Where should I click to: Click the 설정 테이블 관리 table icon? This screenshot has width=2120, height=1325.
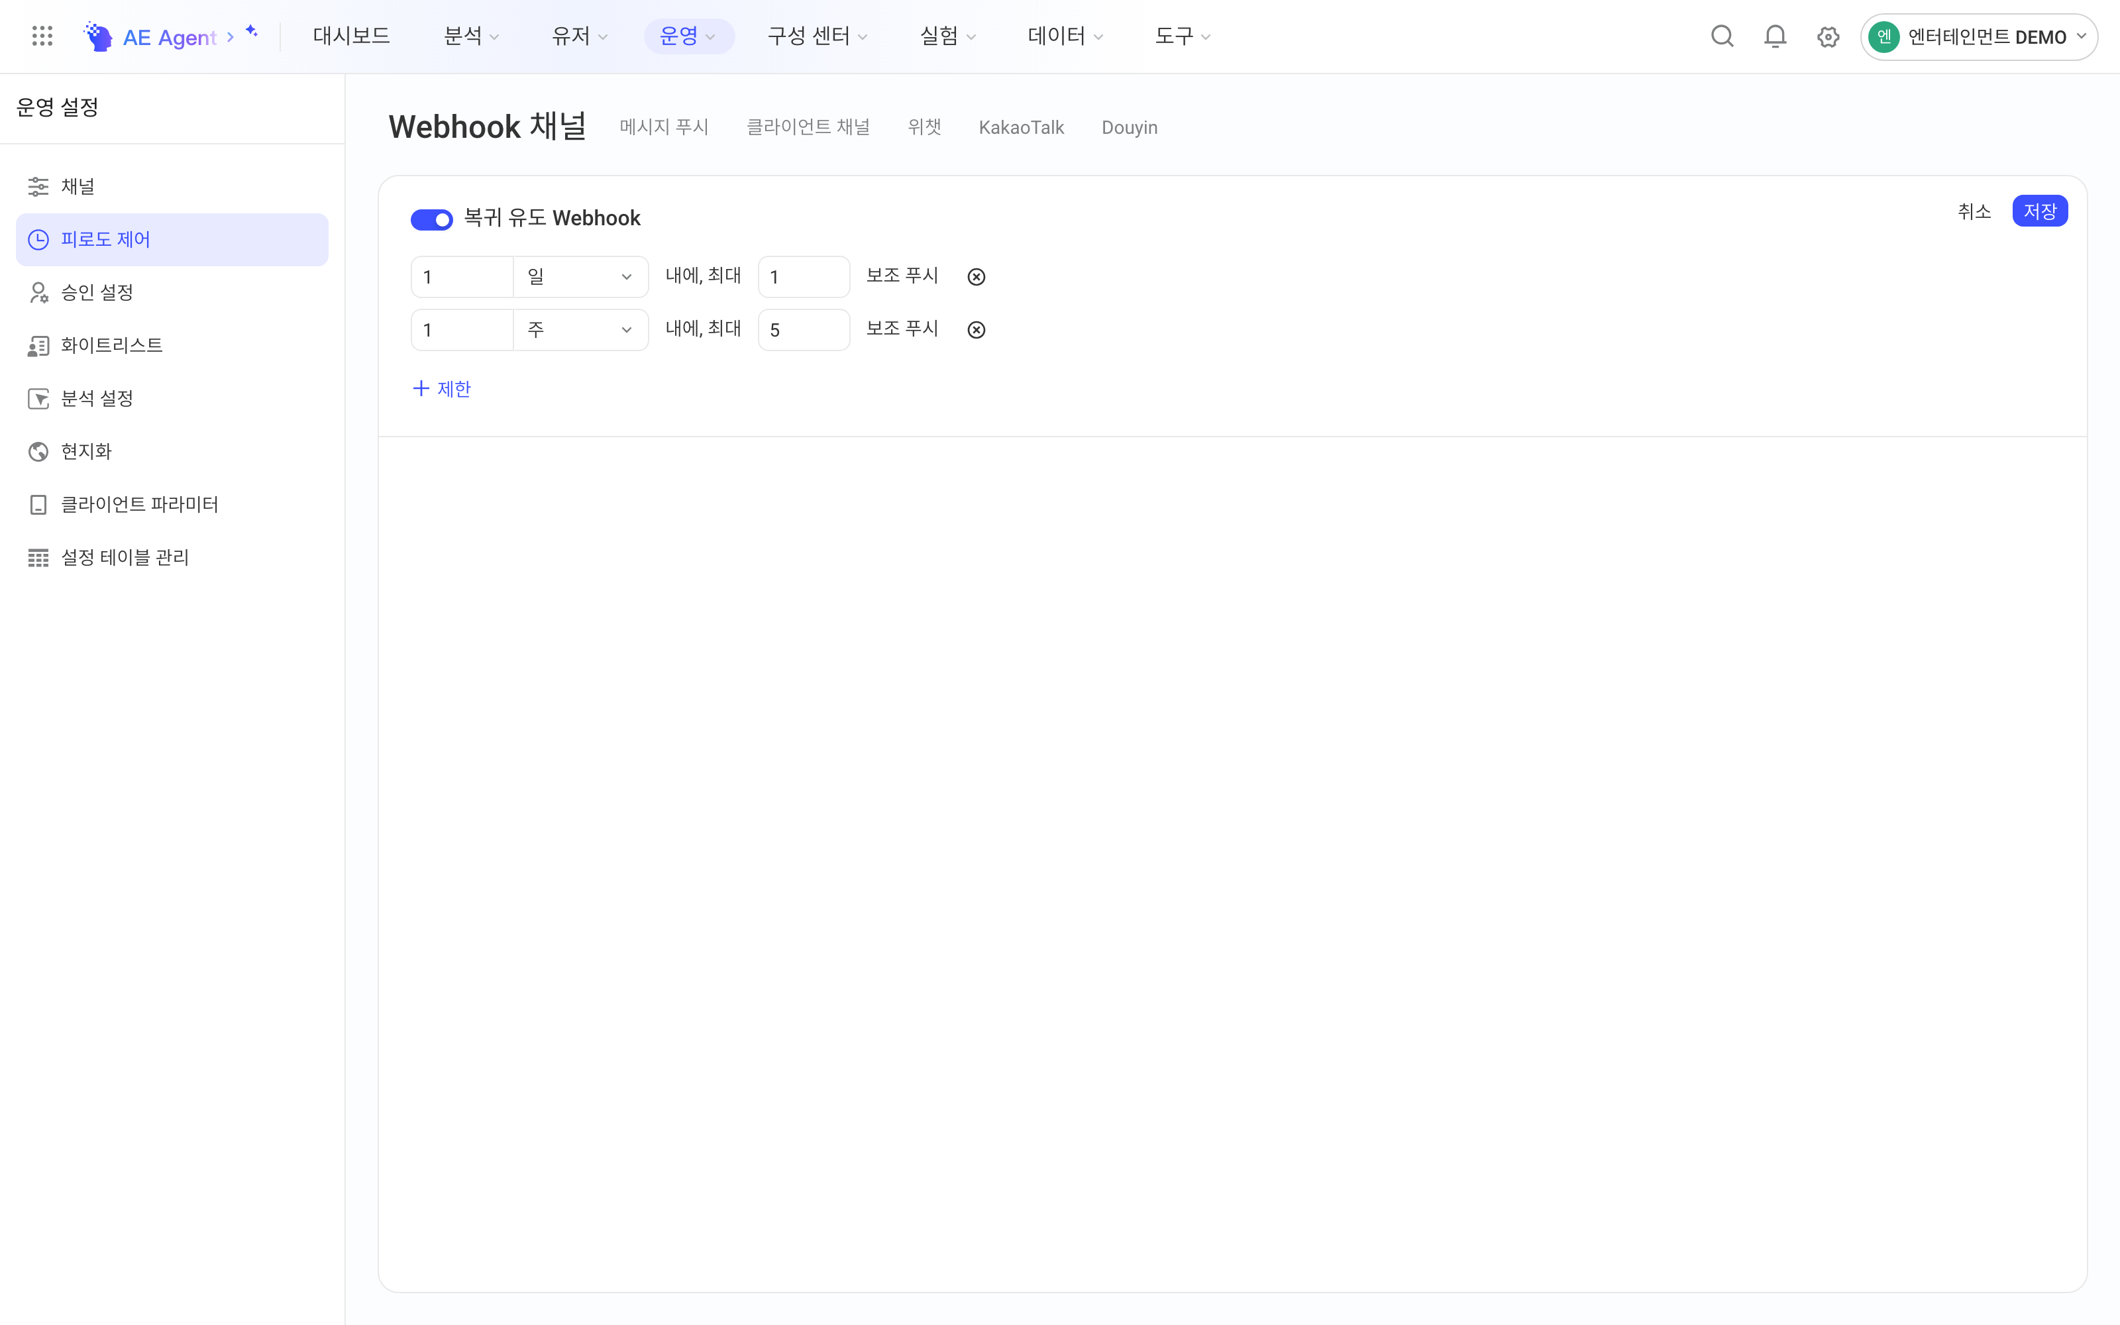coord(38,557)
